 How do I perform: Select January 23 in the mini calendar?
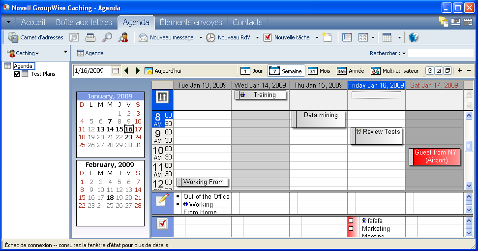point(129,137)
